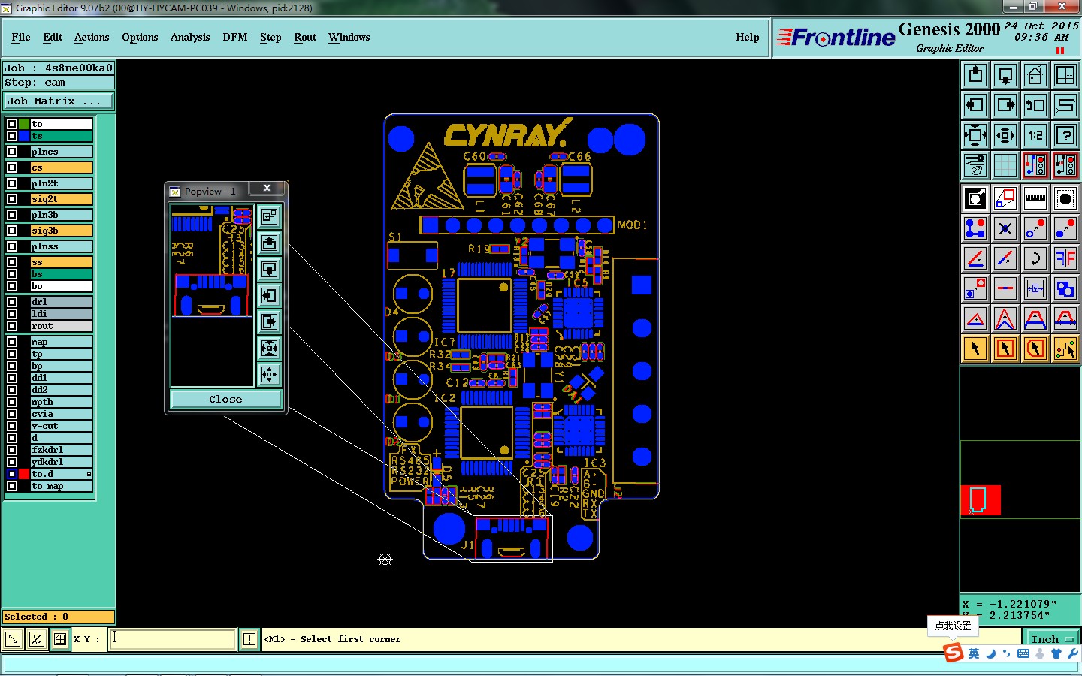Select the mirrored F flip tool
The width and height of the screenshot is (1082, 676).
tap(1065, 258)
